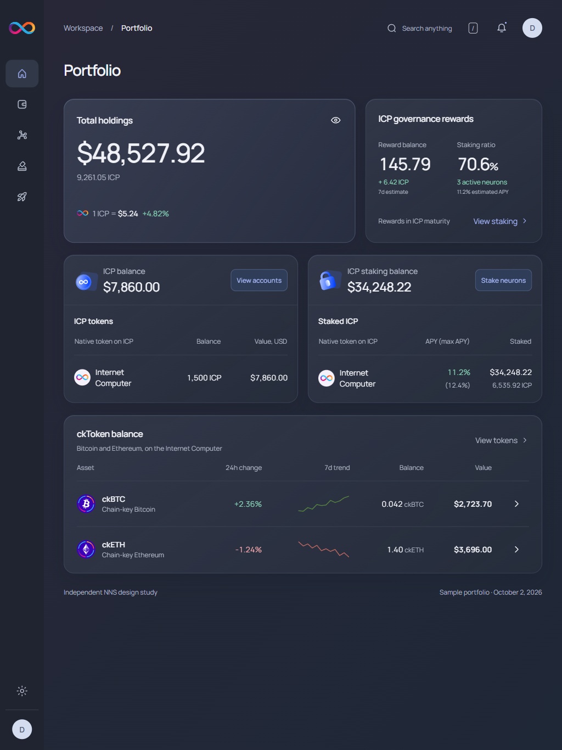Click the ICP logo next to 1 ICP rate
562x750 pixels.
(83, 213)
